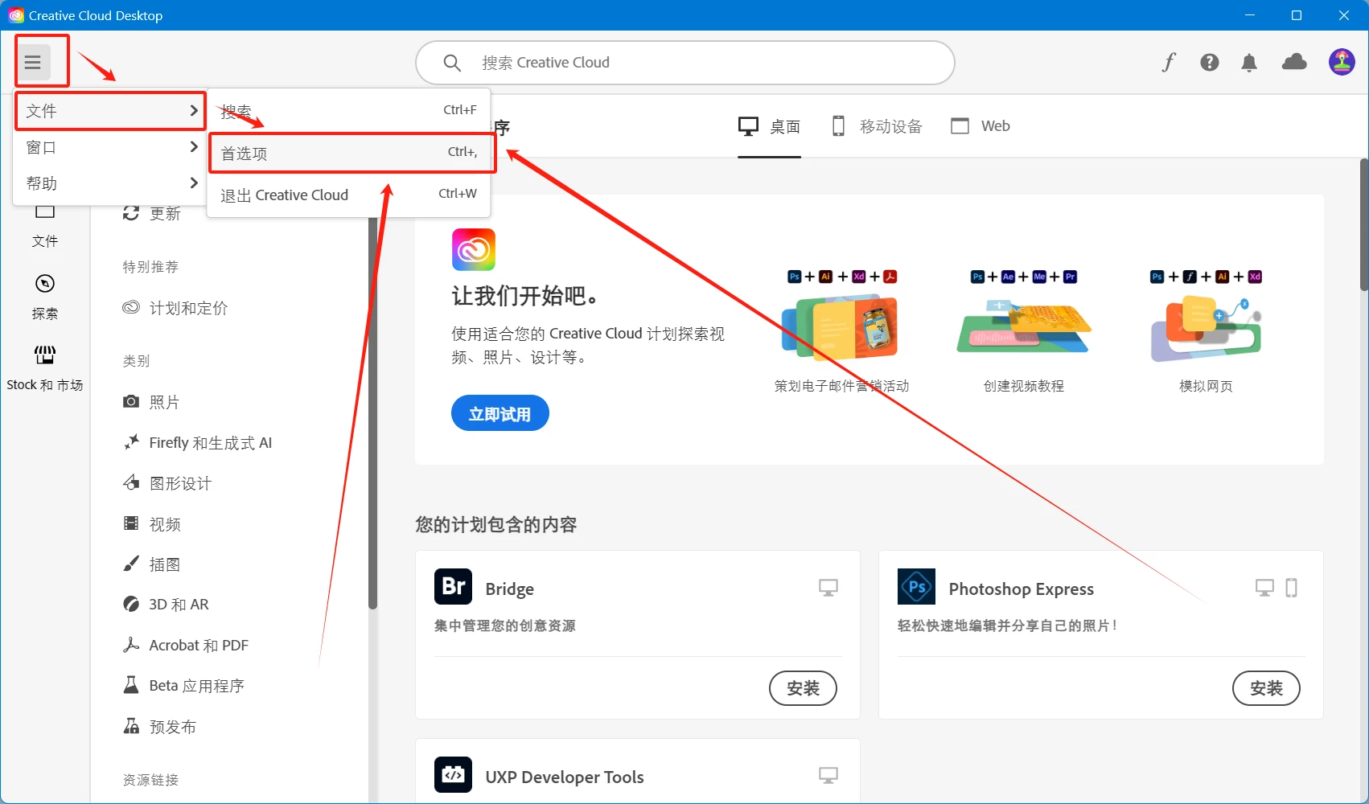Open Beta 应用程序 category

pyautogui.click(x=197, y=686)
